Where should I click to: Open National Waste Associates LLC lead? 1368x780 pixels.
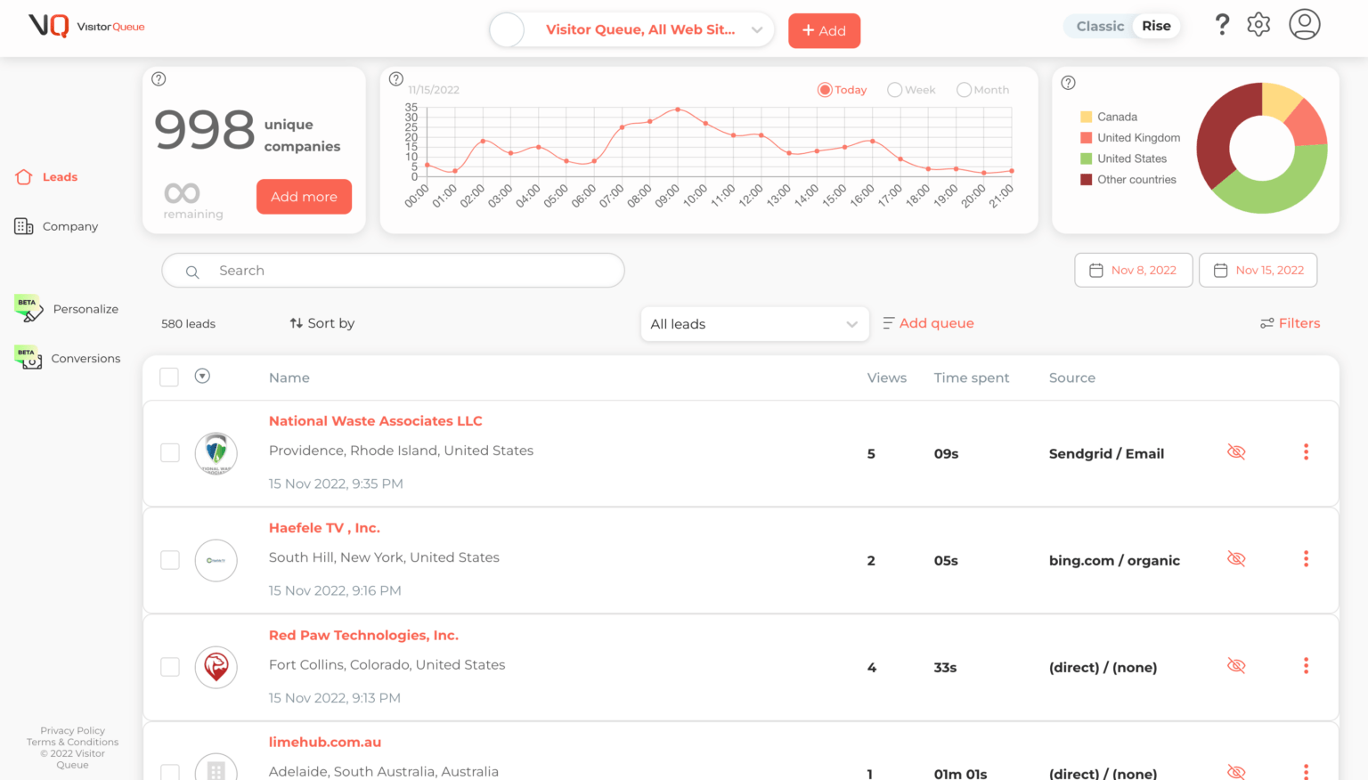coord(375,420)
